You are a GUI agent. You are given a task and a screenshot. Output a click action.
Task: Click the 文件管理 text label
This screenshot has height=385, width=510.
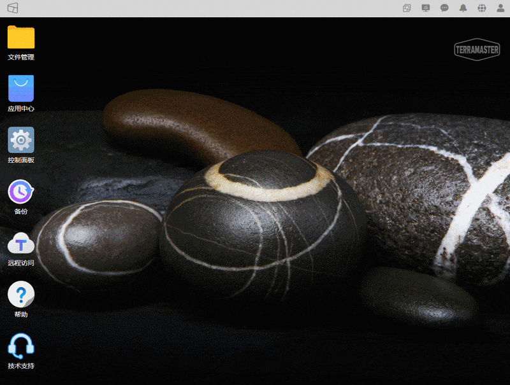coord(21,57)
